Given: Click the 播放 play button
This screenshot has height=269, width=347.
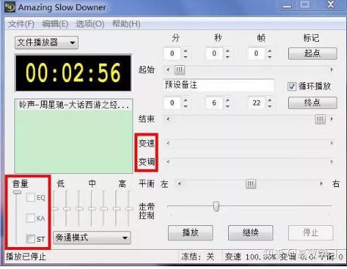Looking at the screenshot, I should [191, 233].
